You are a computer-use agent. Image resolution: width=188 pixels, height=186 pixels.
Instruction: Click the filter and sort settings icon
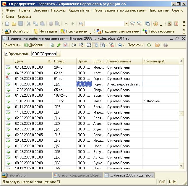pyautogui.click(x=89, y=45)
